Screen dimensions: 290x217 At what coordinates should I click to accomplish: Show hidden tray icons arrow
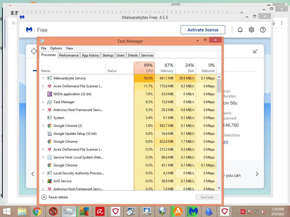click(236, 212)
